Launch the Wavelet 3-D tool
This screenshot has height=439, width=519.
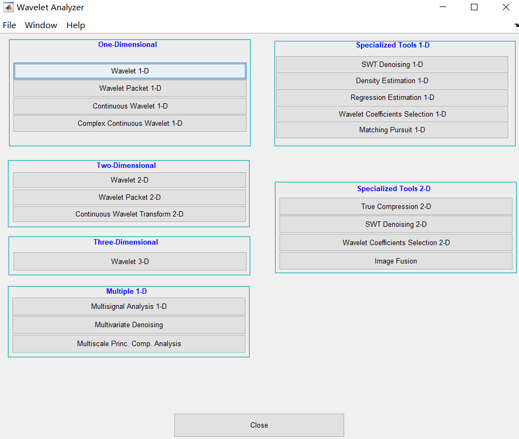129,261
